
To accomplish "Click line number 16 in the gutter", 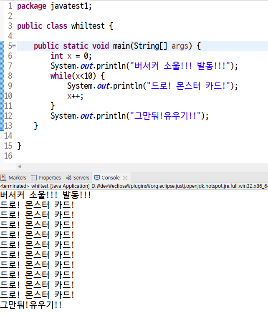I will [8, 156].
